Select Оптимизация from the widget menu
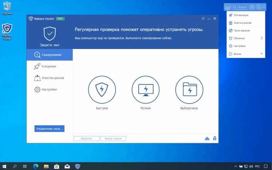The height and width of the screenshot is (170, 272). [x=246, y=15]
